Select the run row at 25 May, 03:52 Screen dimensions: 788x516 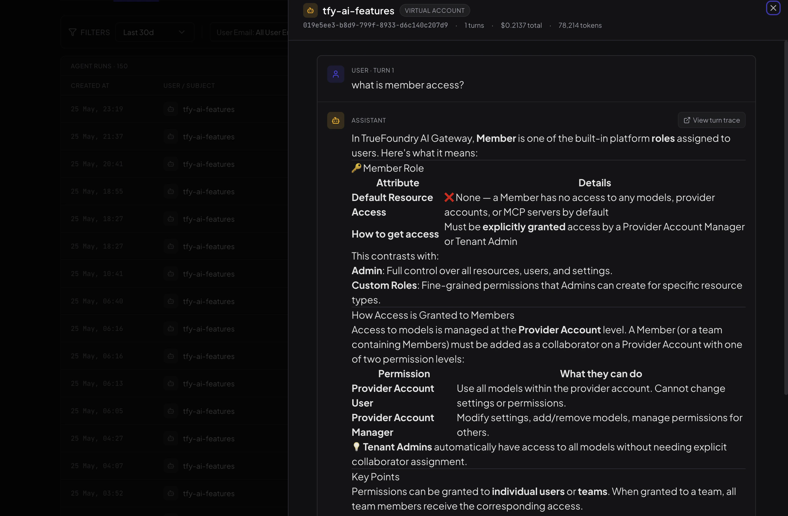click(174, 493)
